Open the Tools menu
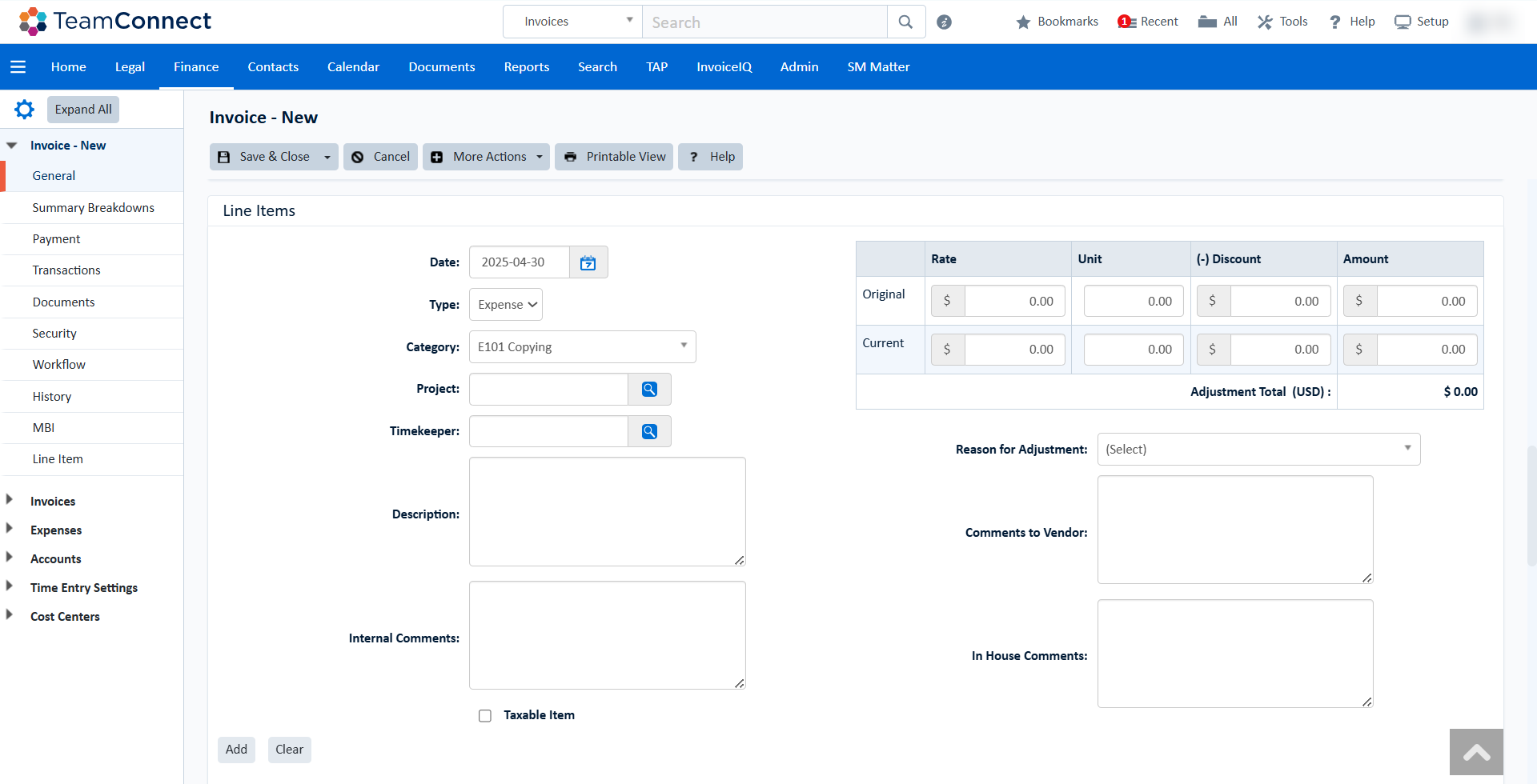This screenshot has height=784, width=1537. point(1282,22)
